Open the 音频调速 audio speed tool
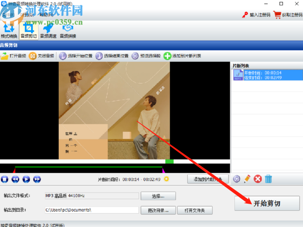The height and width of the screenshot is (227, 303). pyautogui.click(x=48, y=31)
